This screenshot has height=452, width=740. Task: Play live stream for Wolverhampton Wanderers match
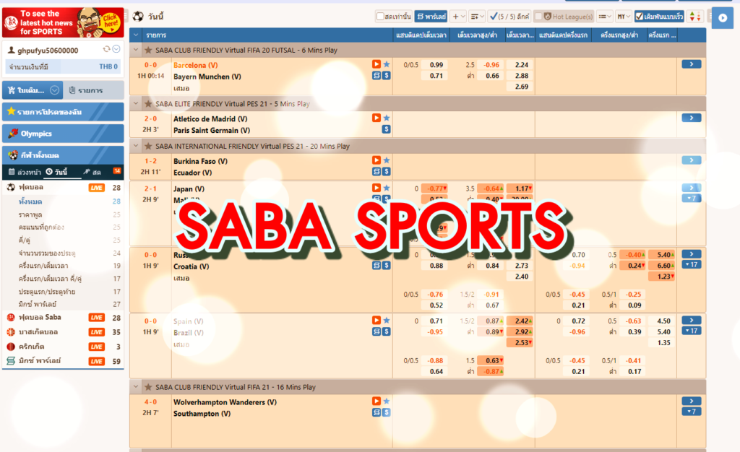click(x=376, y=401)
